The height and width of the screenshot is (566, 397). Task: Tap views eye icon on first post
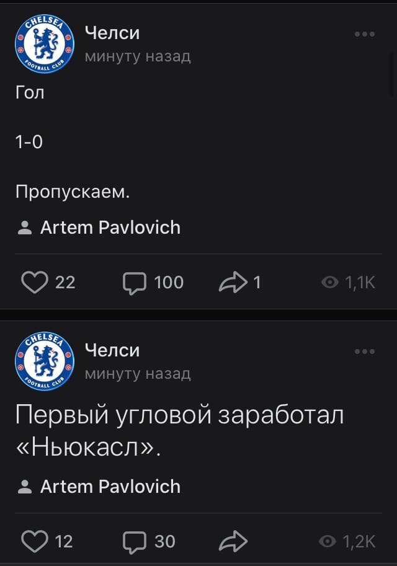pyautogui.click(x=329, y=283)
